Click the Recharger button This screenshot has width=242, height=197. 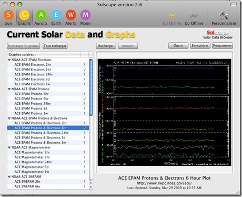[106, 46]
